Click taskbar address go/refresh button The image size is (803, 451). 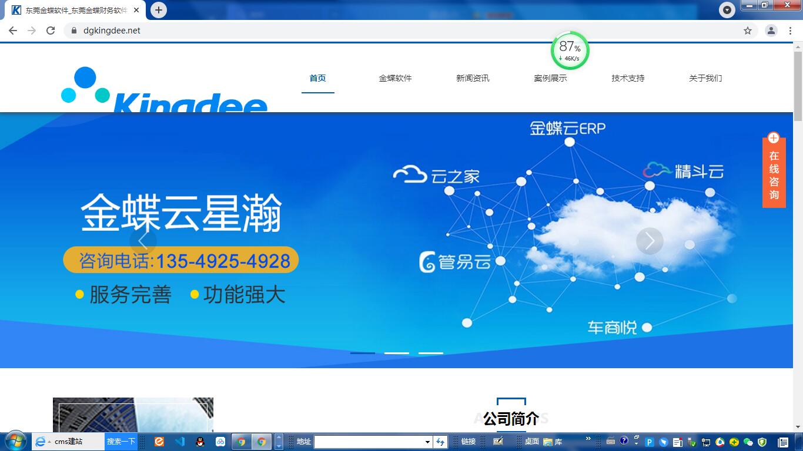coord(440,442)
